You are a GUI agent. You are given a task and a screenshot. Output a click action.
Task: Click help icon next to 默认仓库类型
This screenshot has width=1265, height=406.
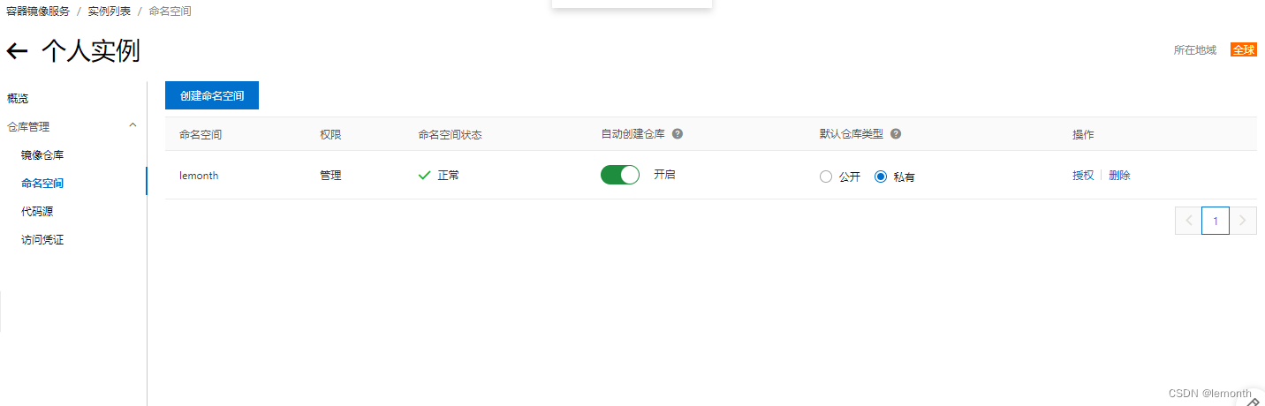click(896, 134)
